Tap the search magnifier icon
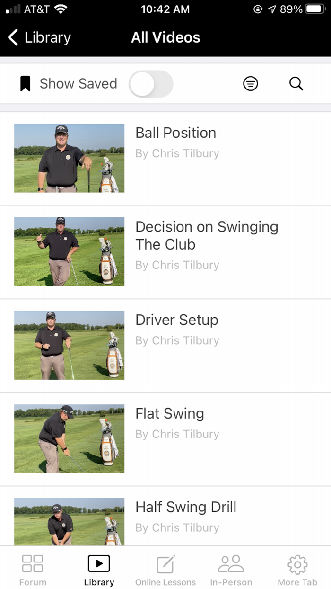331x589 pixels. 296,83
